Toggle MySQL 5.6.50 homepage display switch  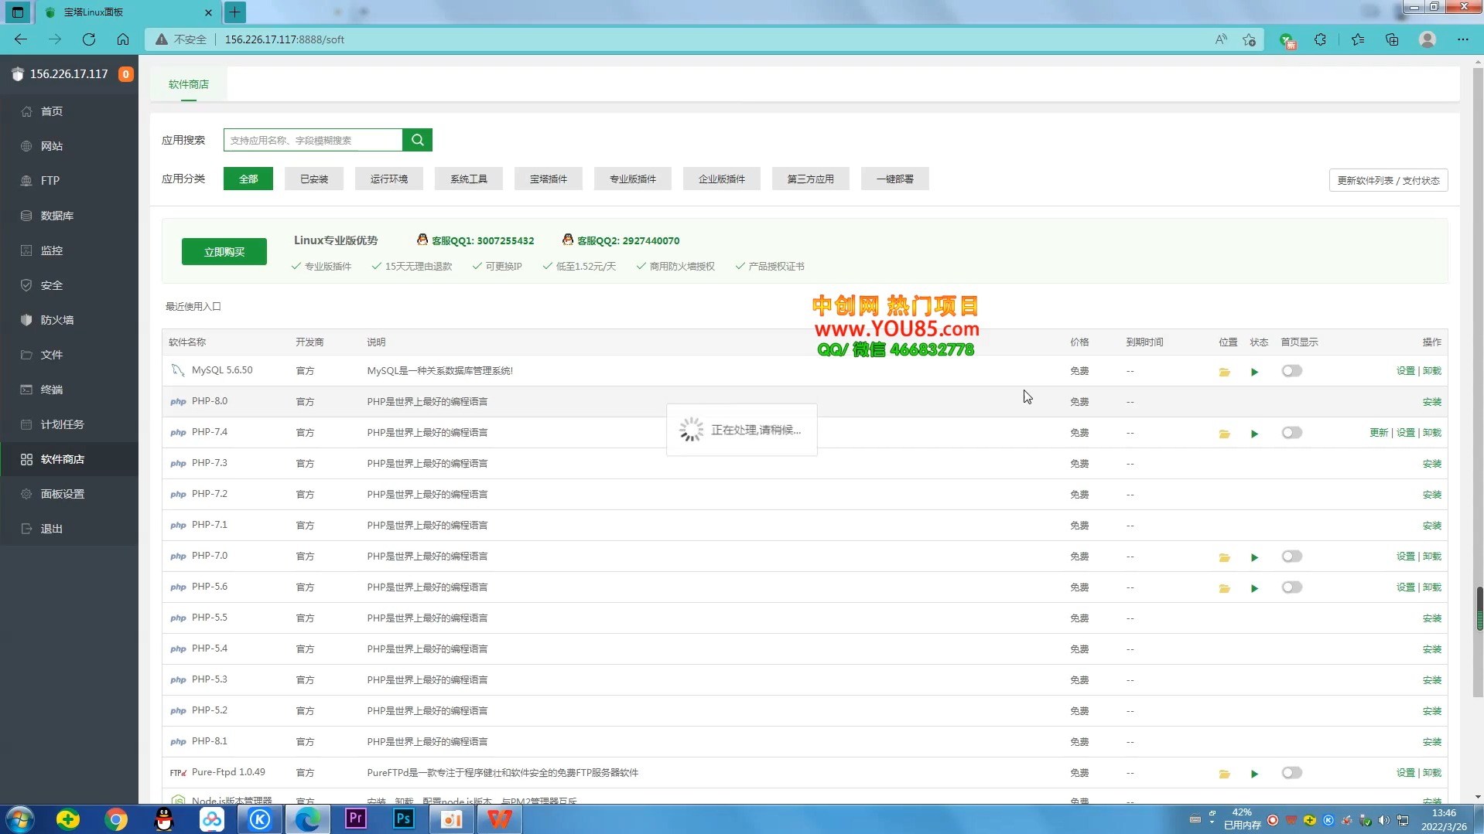(x=1291, y=371)
